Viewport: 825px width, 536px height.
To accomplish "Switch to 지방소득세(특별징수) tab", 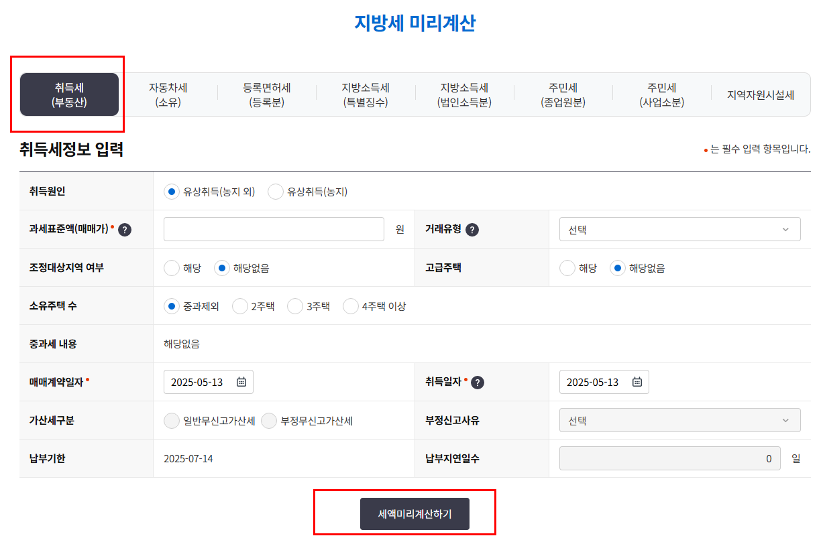I will (x=366, y=94).
